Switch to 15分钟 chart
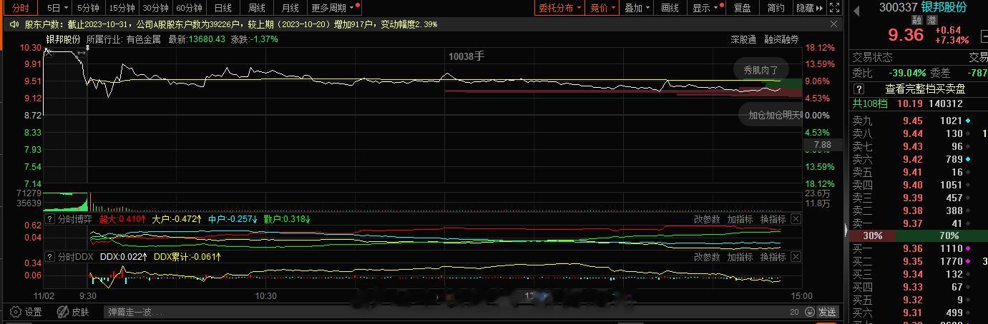Screen dimensions: 988x324 122,8
